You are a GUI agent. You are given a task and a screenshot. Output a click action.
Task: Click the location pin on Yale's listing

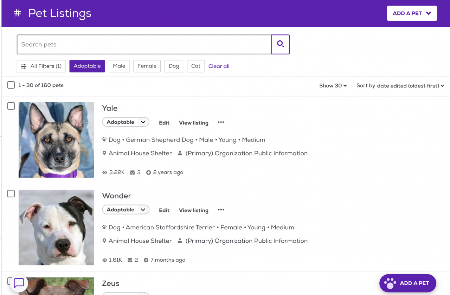click(x=104, y=153)
